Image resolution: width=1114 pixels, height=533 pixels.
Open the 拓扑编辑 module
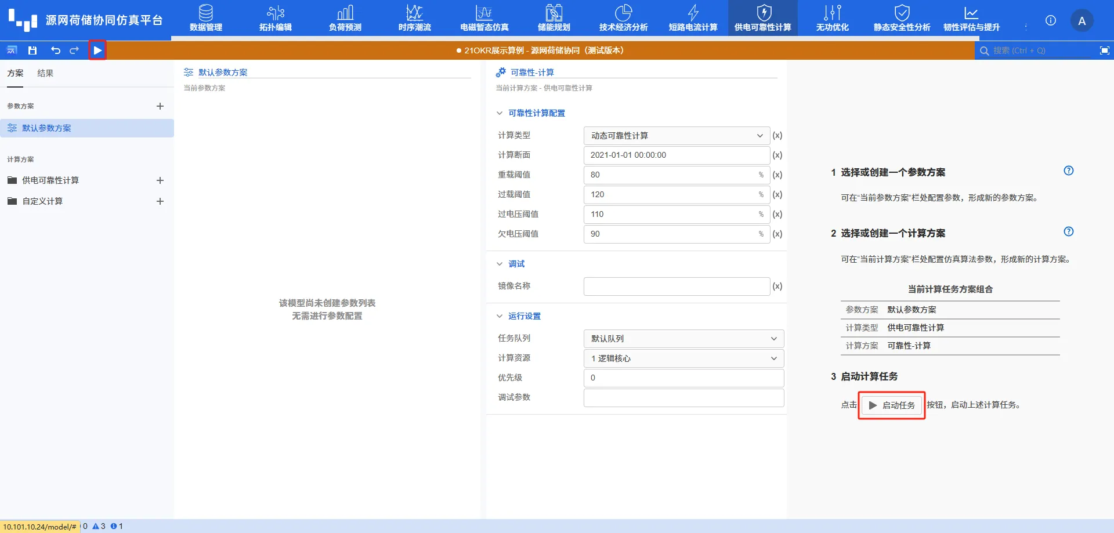coord(275,18)
